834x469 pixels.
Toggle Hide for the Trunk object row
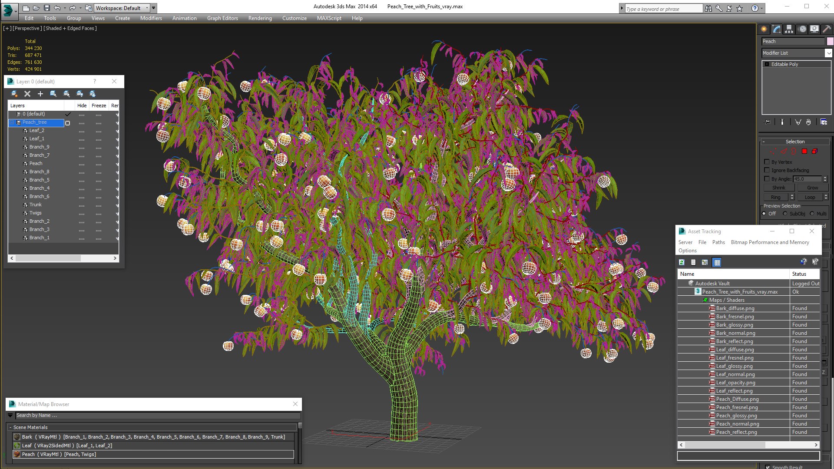pyautogui.click(x=82, y=205)
